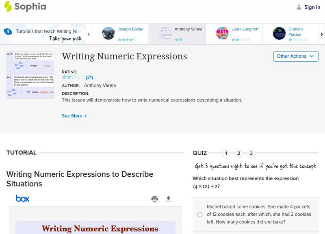Click the number 4 tutorials badge
325x234 pixels.
coord(8,32)
